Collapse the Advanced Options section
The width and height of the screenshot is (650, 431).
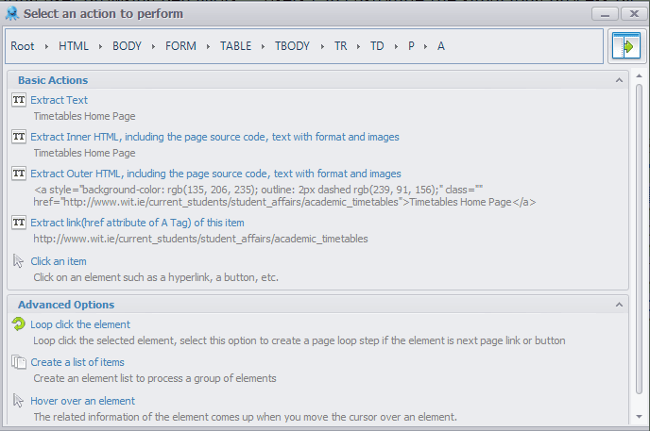[x=619, y=305]
